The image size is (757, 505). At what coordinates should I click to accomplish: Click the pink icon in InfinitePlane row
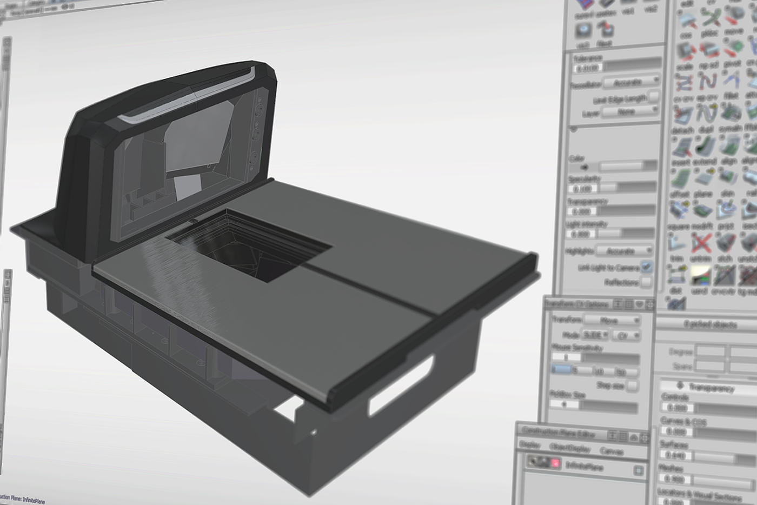pyautogui.click(x=555, y=463)
